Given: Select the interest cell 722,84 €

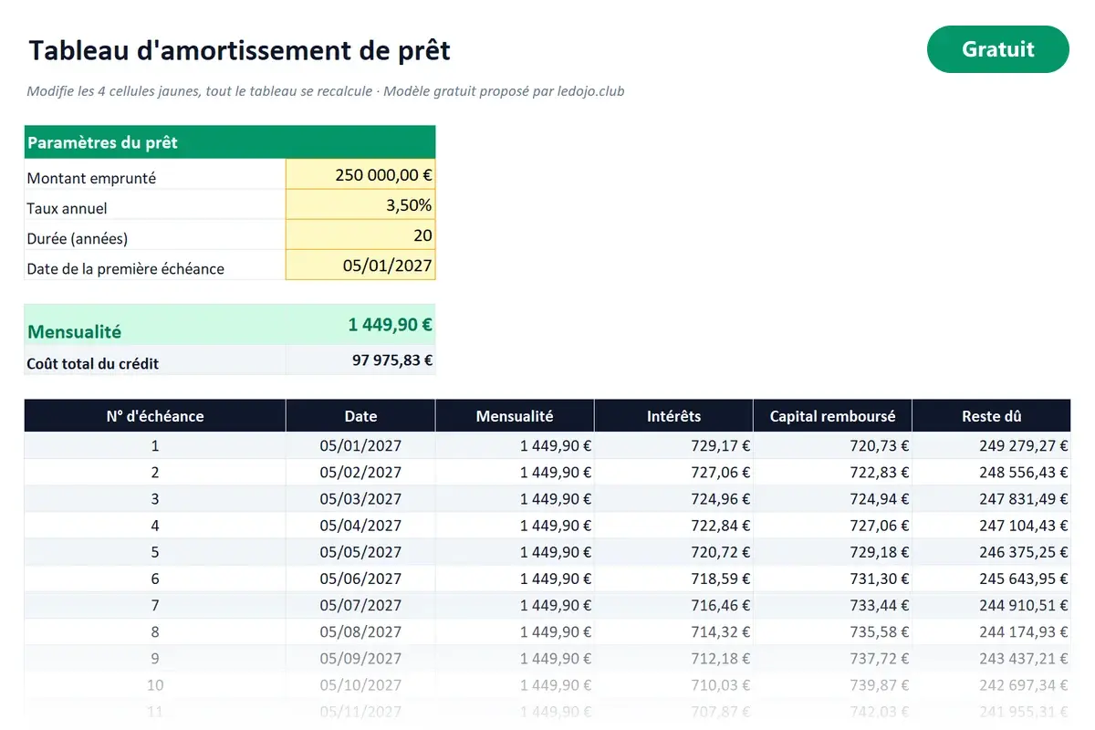Looking at the screenshot, I should 673,525.
